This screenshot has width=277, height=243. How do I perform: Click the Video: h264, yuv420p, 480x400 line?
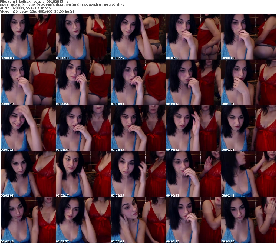tap(37, 11)
